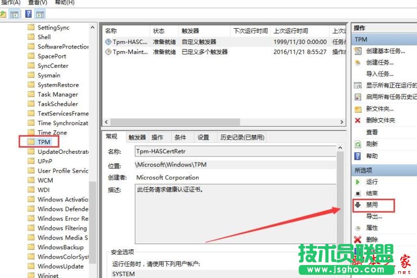Click 显示所有正在运行的任务 action icon

point(358,86)
